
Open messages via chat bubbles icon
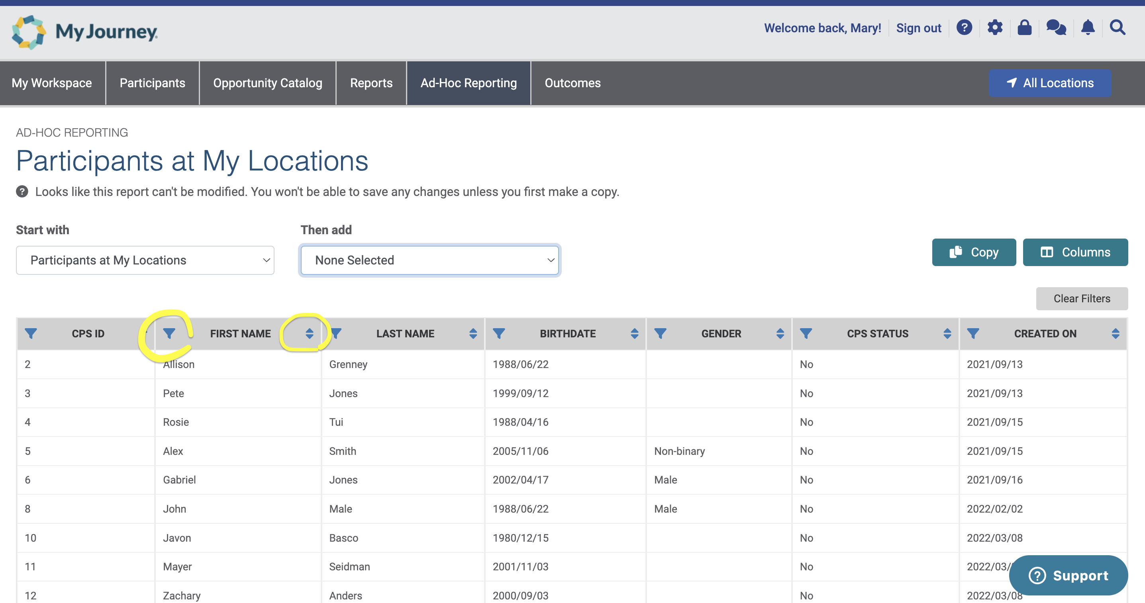(x=1056, y=28)
